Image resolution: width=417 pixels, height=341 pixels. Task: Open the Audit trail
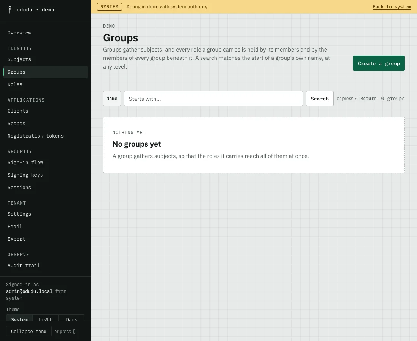click(x=45, y=266)
